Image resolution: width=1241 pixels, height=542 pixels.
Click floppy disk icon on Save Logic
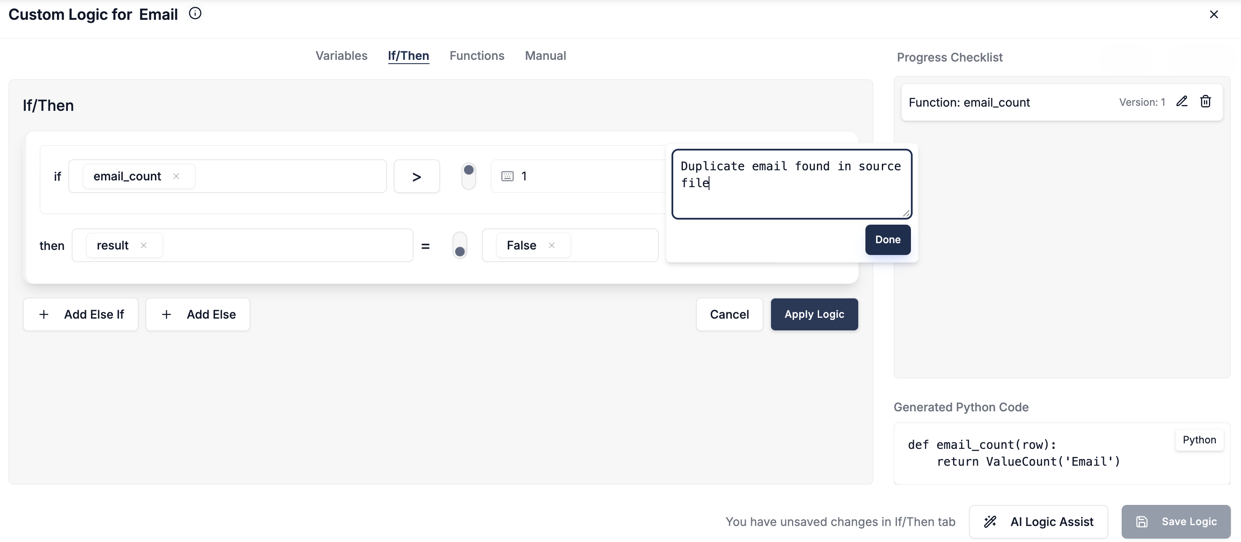(1142, 522)
